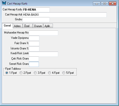The image size is (119, 106).
Task: Open the Özel tab
Action: [x=28, y=26]
